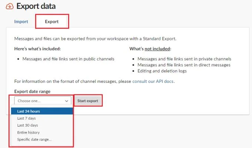Click 'Editing and deletion logs' bullet
Screen dimensions: 252x148
[162, 71]
